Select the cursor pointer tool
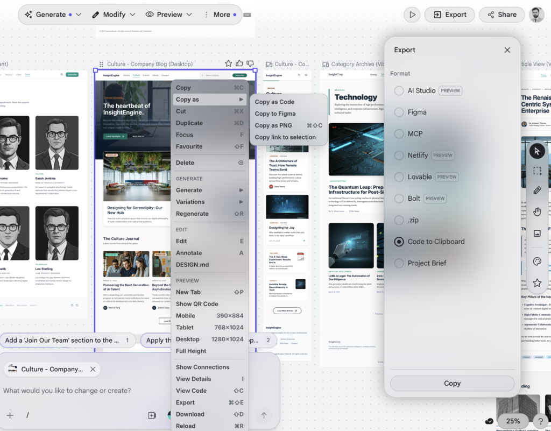 point(536,151)
